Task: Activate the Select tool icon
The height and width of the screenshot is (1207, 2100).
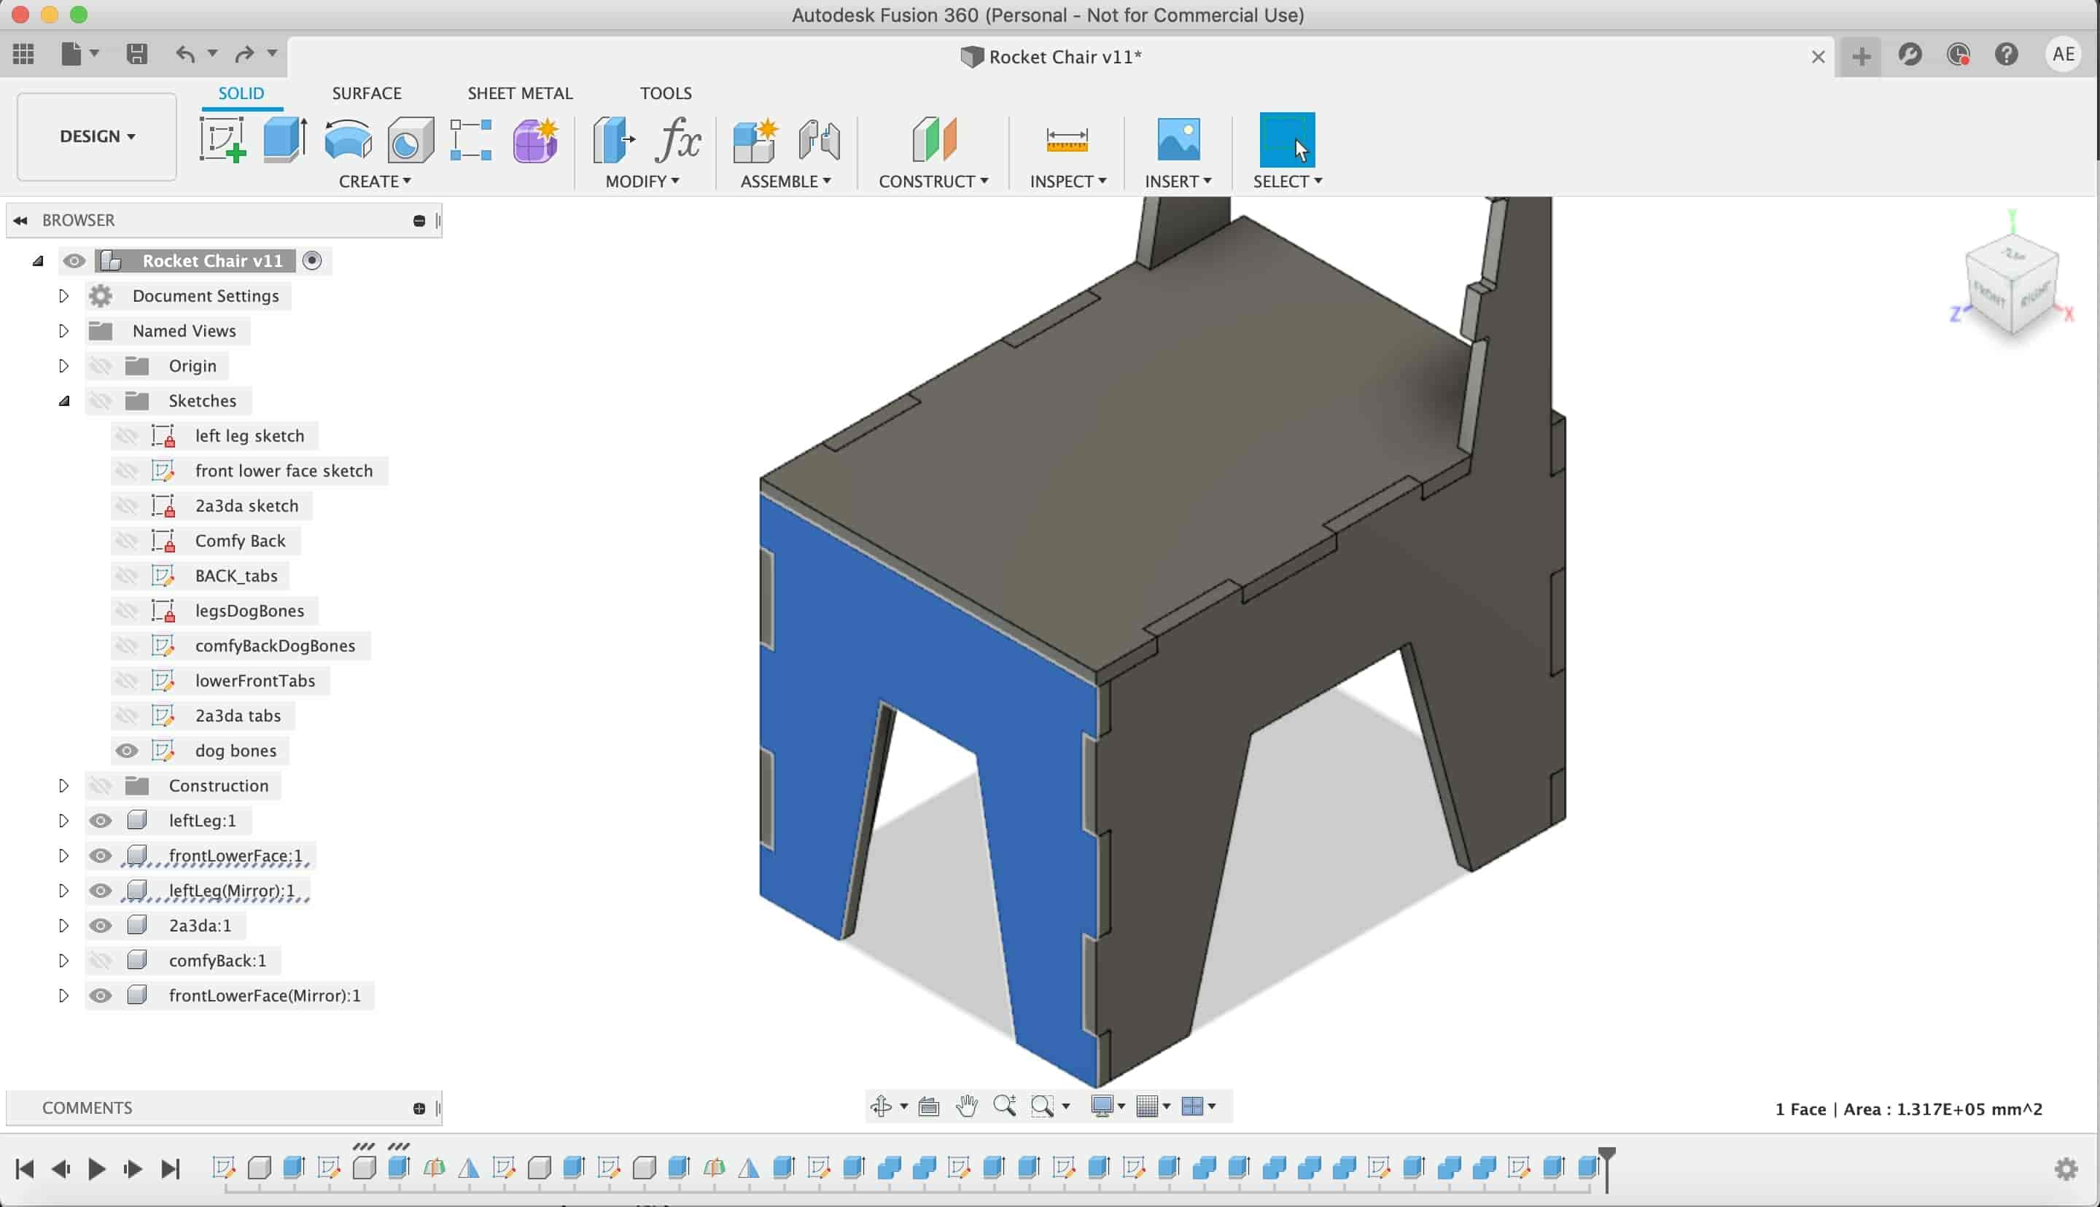Action: click(1287, 139)
